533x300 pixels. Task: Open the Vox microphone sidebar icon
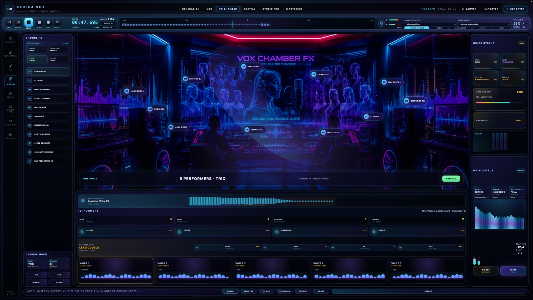pos(10,67)
